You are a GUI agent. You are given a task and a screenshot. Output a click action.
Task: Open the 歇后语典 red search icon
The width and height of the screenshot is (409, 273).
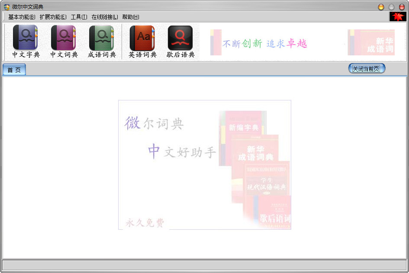180,41
